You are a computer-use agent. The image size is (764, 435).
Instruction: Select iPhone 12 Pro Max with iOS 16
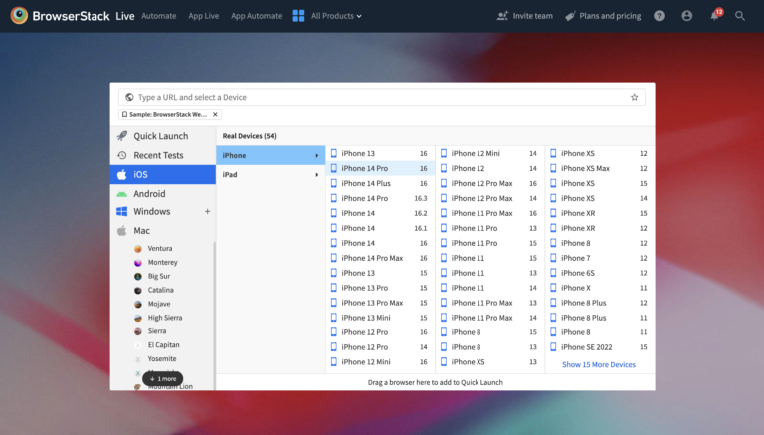(x=489, y=183)
